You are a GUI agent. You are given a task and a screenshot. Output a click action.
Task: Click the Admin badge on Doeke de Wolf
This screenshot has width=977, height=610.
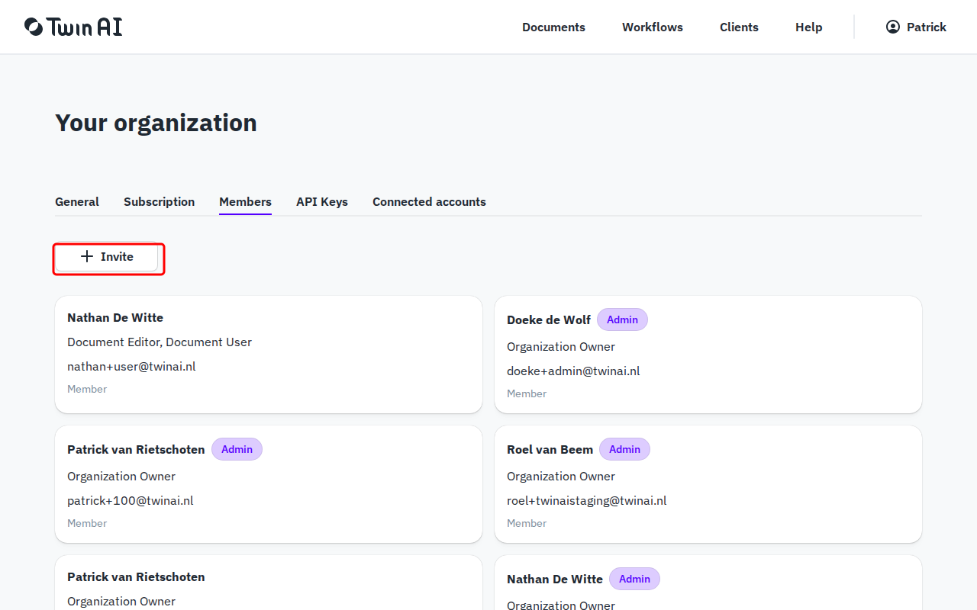click(622, 319)
